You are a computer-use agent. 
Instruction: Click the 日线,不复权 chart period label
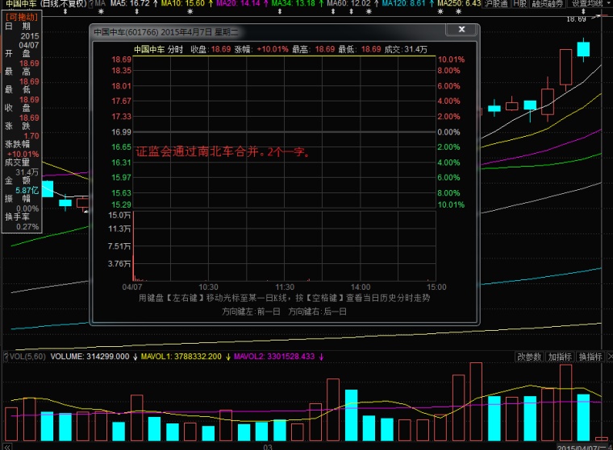pos(63,4)
